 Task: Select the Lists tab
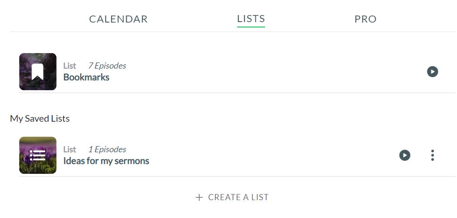251,19
